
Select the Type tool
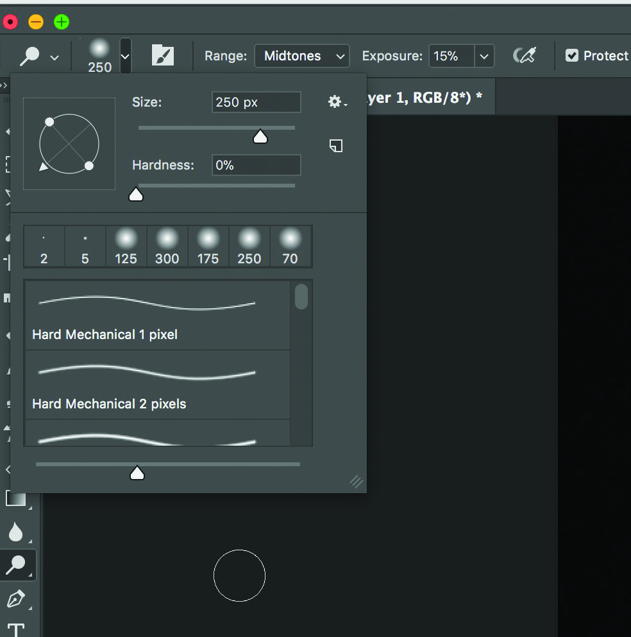pyautogui.click(x=16, y=629)
